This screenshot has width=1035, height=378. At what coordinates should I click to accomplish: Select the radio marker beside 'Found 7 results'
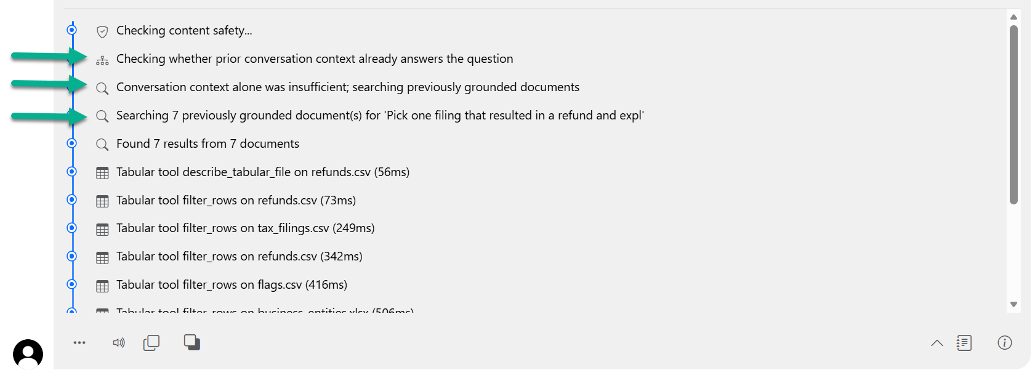[71, 143]
